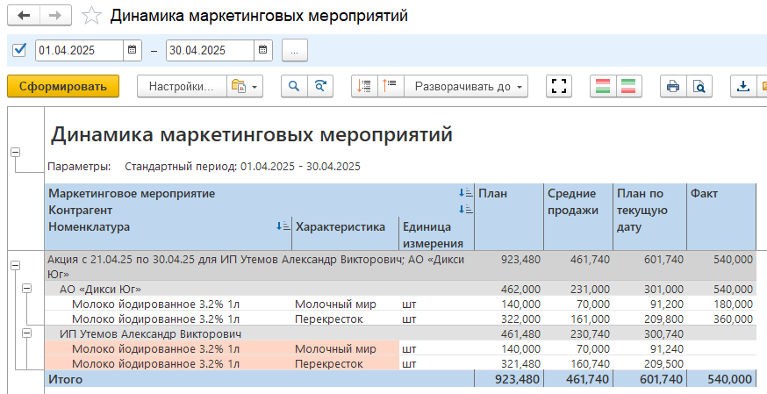This screenshot has height=394, width=767.
Task: Open calendar picker for end date
Action: (x=262, y=51)
